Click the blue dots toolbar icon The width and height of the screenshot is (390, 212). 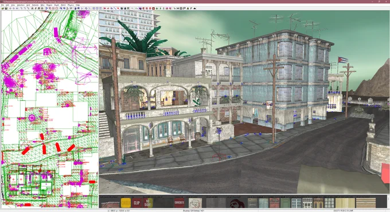(x=46, y=9)
